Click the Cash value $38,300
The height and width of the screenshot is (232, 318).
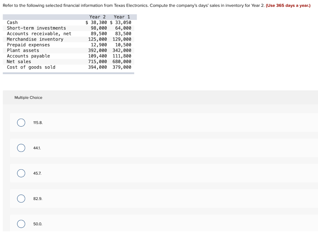coord(96,22)
